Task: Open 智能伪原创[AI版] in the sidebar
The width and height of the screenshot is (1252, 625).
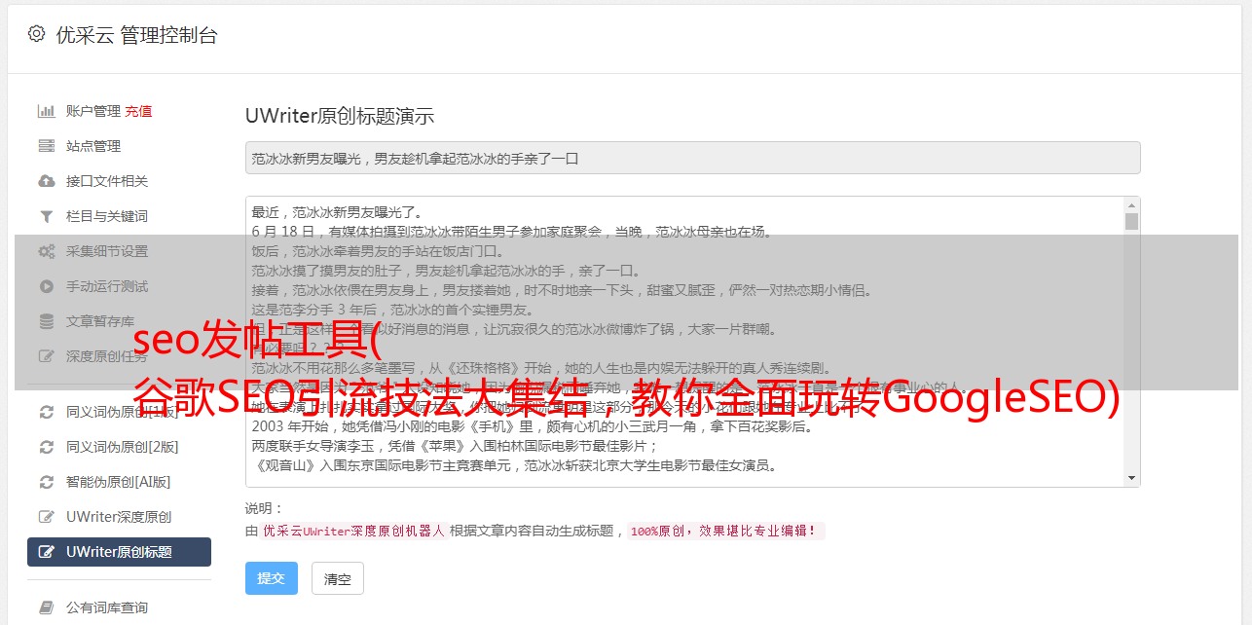Action: (119, 482)
